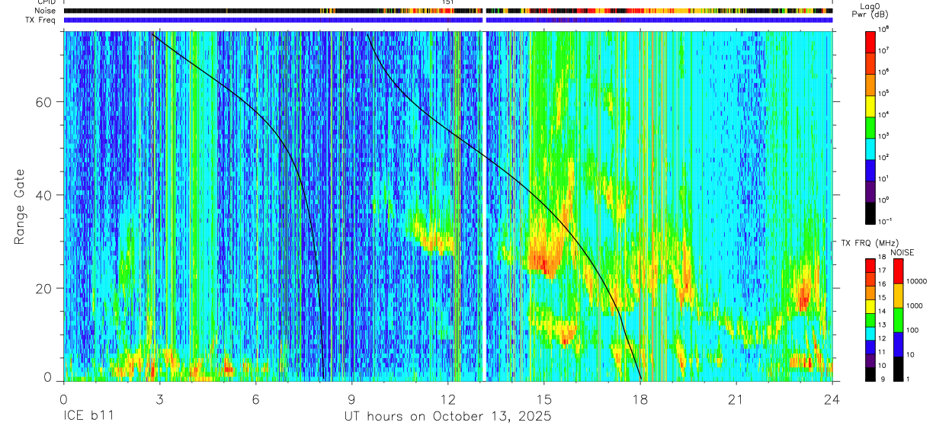The width and height of the screenshot is (936, 432).
Task: Click the white data gap stripe in the plot
Action: pyautogui.click(x=484, y=205)
